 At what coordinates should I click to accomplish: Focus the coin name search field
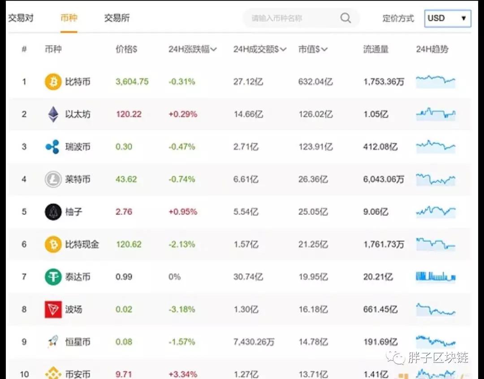(301, 18)
